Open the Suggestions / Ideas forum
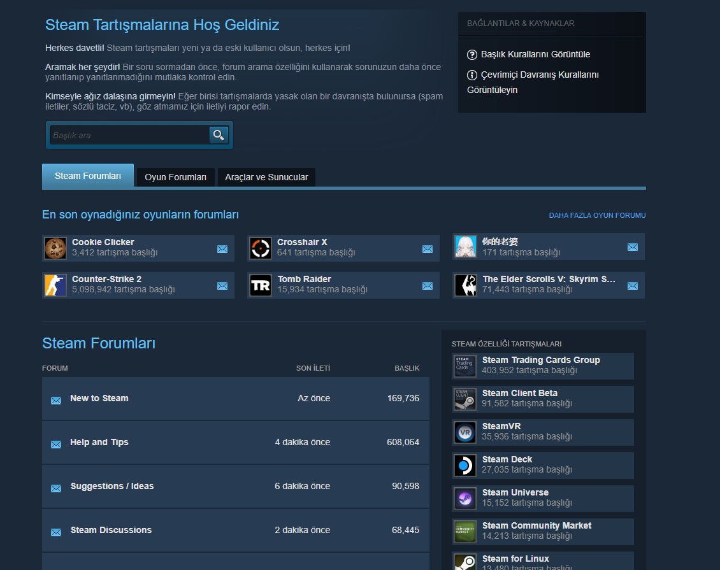This screenshot has height=570, width=720. [x=112, y=486]
